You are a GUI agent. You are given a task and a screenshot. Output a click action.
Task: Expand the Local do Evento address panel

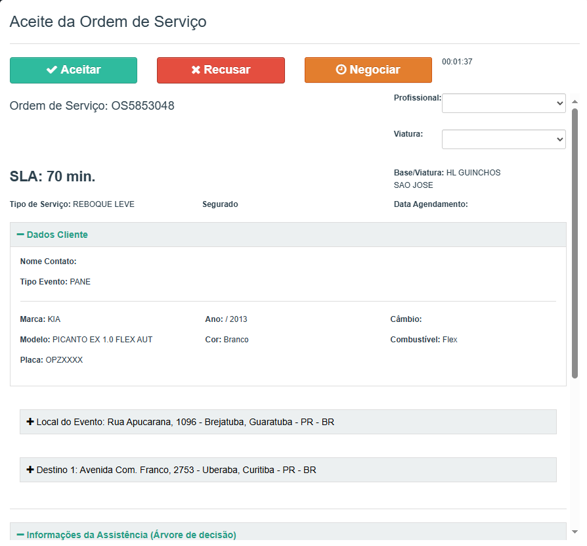tap(185, 422)
